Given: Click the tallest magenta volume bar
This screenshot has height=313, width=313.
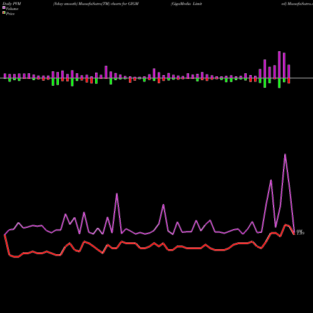Looking at the screenshot, I should (279, 65).
